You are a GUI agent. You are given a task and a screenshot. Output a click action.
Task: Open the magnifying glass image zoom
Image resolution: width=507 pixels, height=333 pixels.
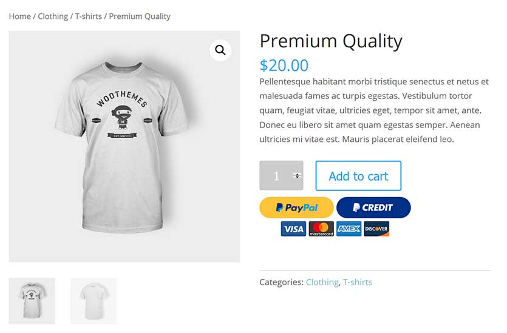coord(220,50)
